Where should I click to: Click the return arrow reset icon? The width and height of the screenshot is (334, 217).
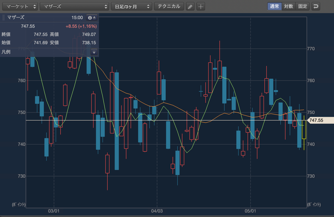[316, 6]
